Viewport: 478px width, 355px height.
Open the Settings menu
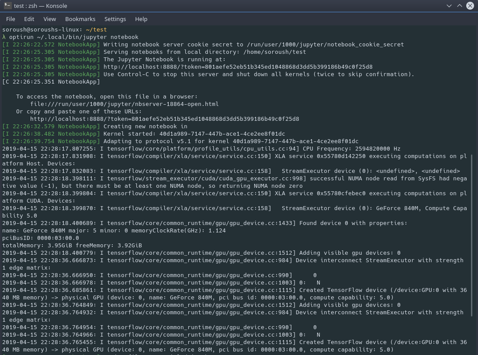(x=115, y=19)
